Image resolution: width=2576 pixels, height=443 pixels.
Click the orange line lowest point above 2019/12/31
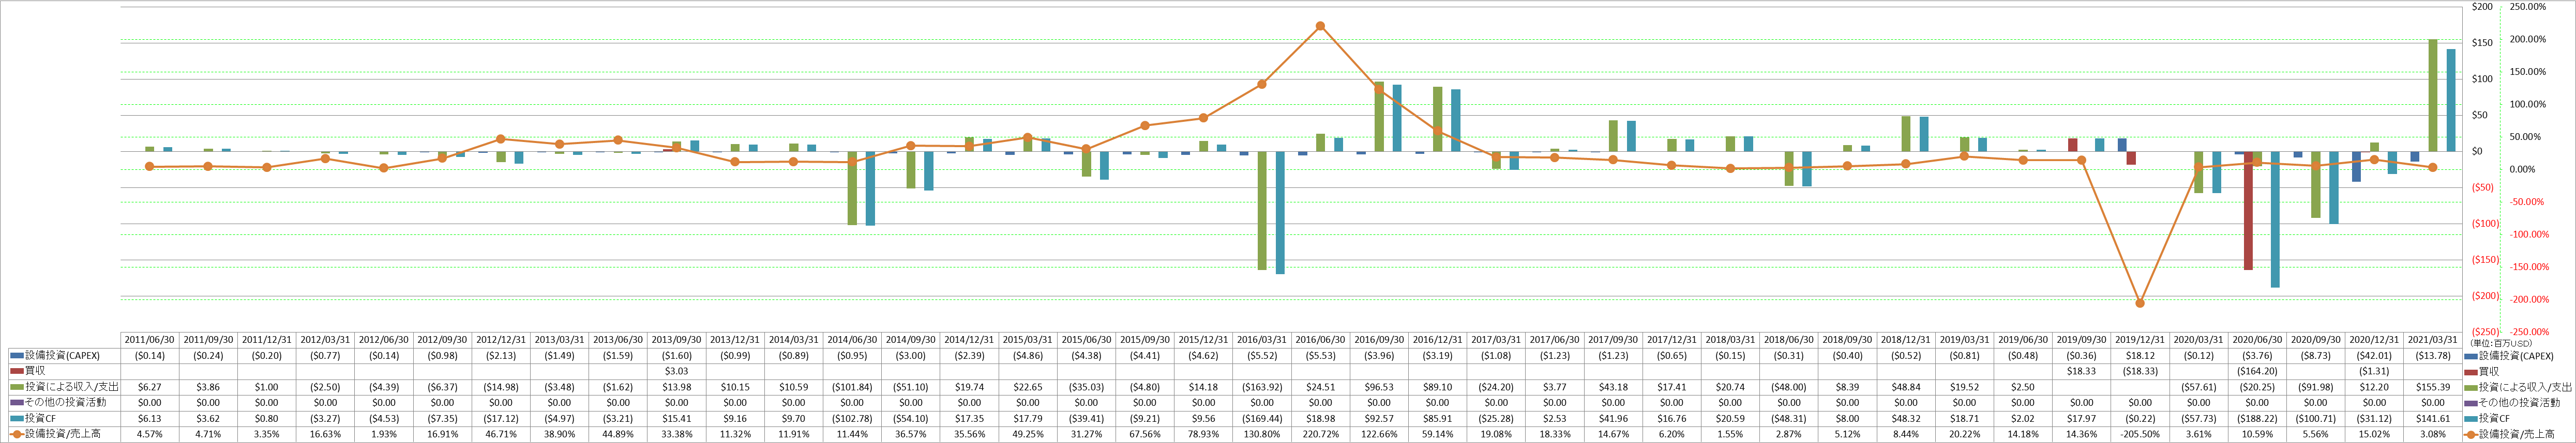pos(2140,303)
